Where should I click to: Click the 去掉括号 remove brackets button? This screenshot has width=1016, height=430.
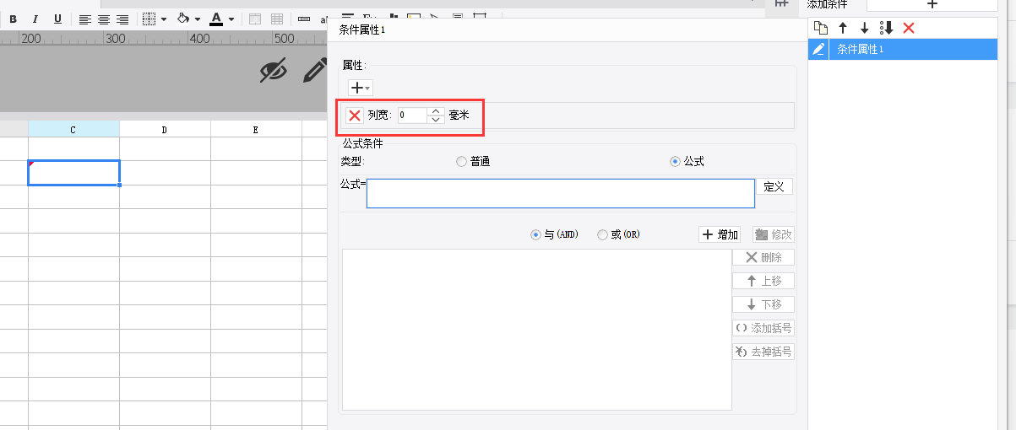pyautogui.click(x=763, y=352)
